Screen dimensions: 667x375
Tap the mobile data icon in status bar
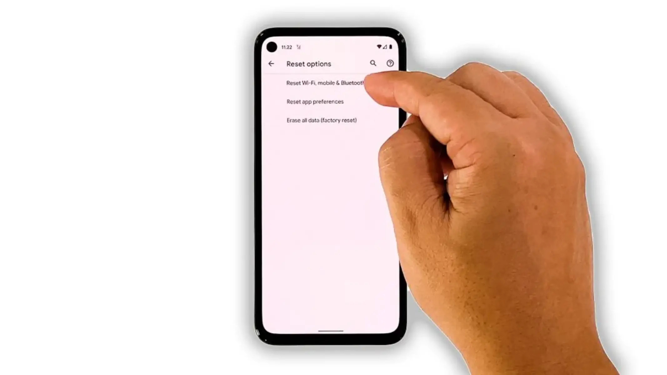pos(385,47)
